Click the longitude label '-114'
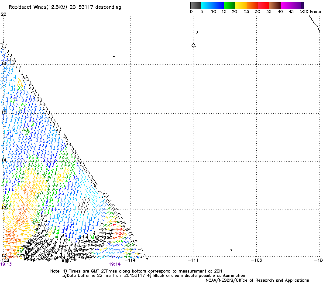The width and height of the screenshot is (323, 283). (x=130, y=260)
